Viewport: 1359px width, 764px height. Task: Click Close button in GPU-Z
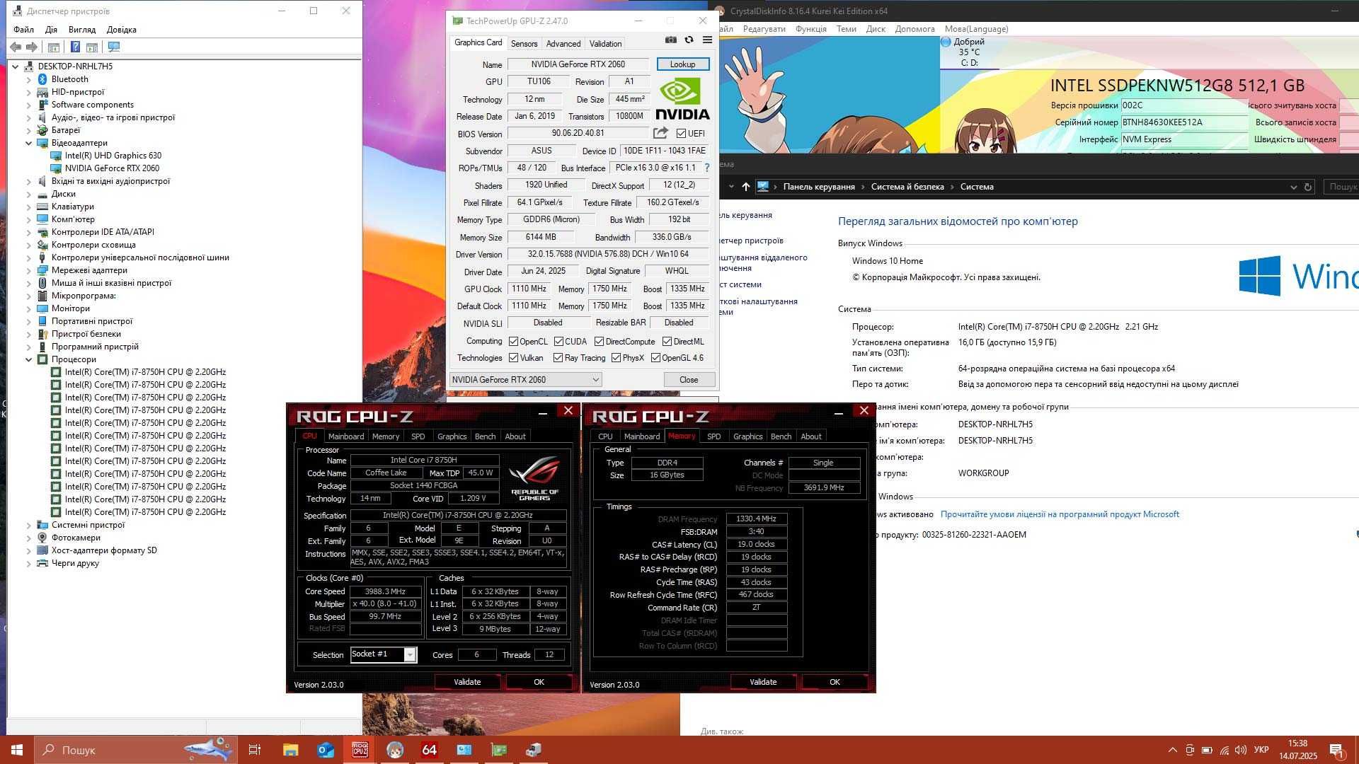689,380
